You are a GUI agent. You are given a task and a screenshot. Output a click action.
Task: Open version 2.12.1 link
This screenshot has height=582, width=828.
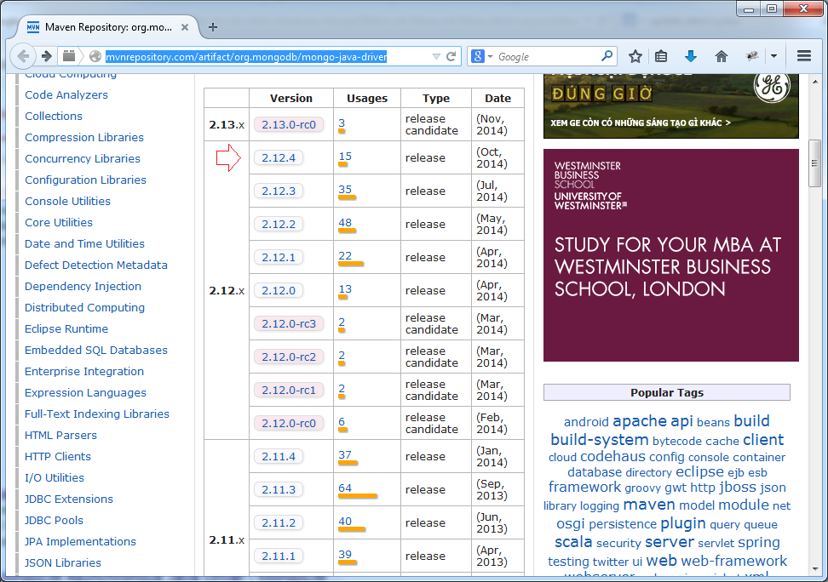pos(279,258)
